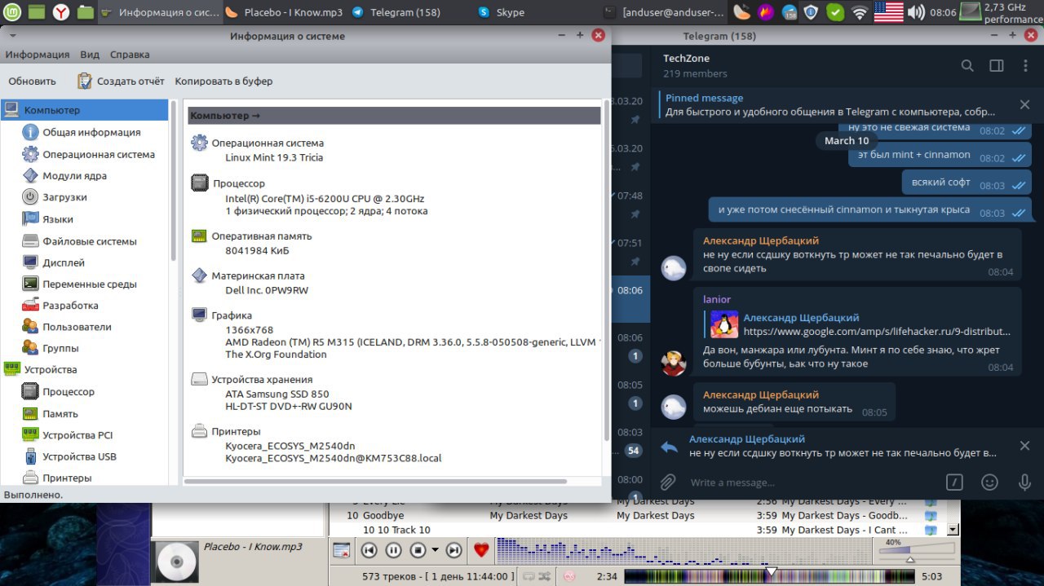Screen dimensions: 1044x586
Task: Cancel the reply in Telegram
Action: click(1025, 446)
